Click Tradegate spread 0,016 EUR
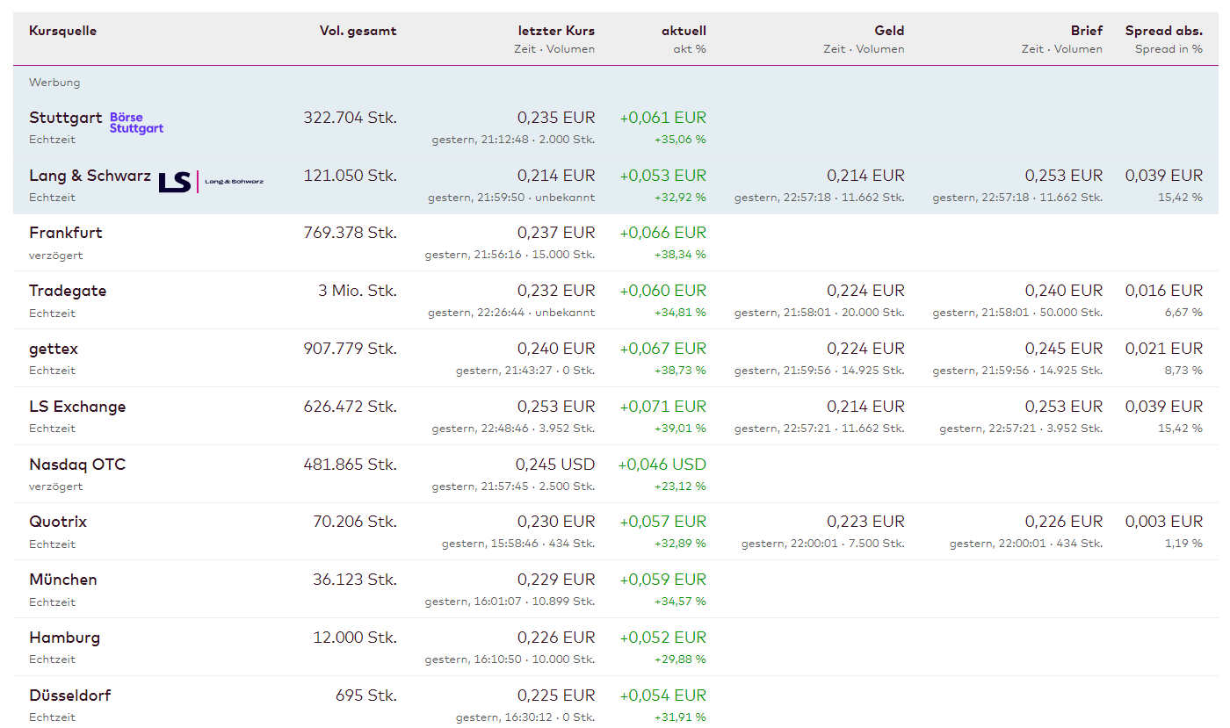The height and width of the screenshot is (728, 1230). [x=1164, y=291]
